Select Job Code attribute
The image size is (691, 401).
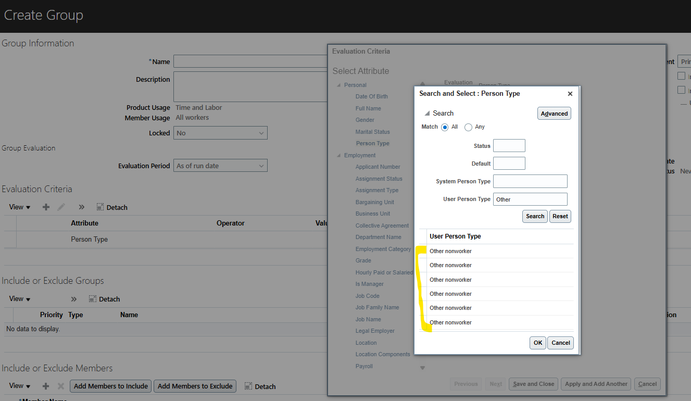coord(368,296)
